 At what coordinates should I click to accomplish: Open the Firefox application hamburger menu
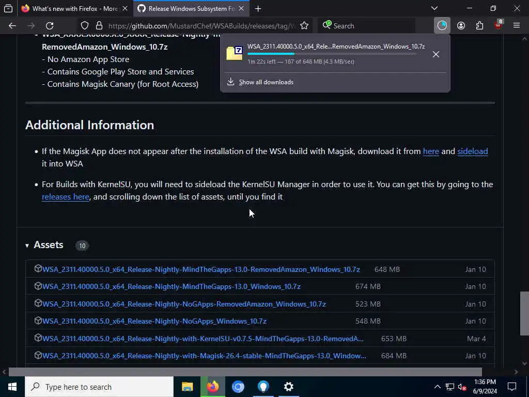click(517, 26)
